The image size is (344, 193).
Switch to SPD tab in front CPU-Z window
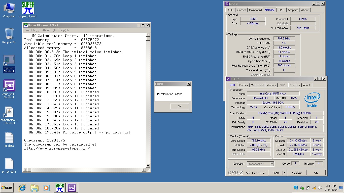pyautogui.click(x=283, y=85)
